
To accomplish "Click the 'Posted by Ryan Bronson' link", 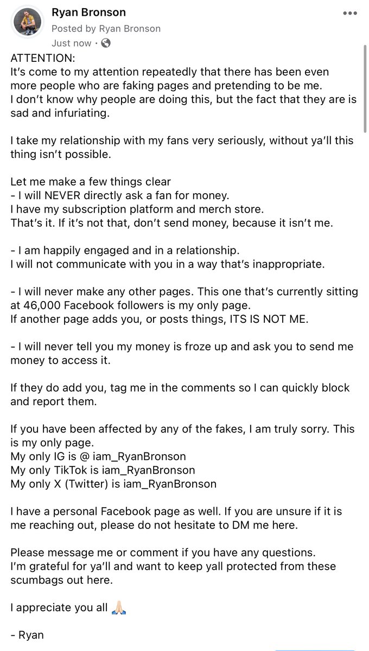I will click(106, 28).
